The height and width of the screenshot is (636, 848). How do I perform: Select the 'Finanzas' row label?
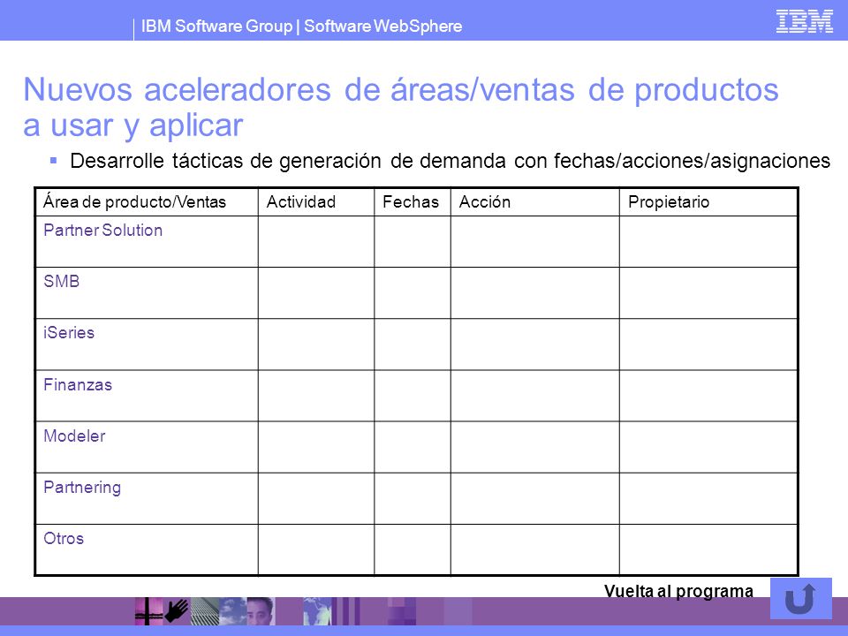(x=78, y=384)
